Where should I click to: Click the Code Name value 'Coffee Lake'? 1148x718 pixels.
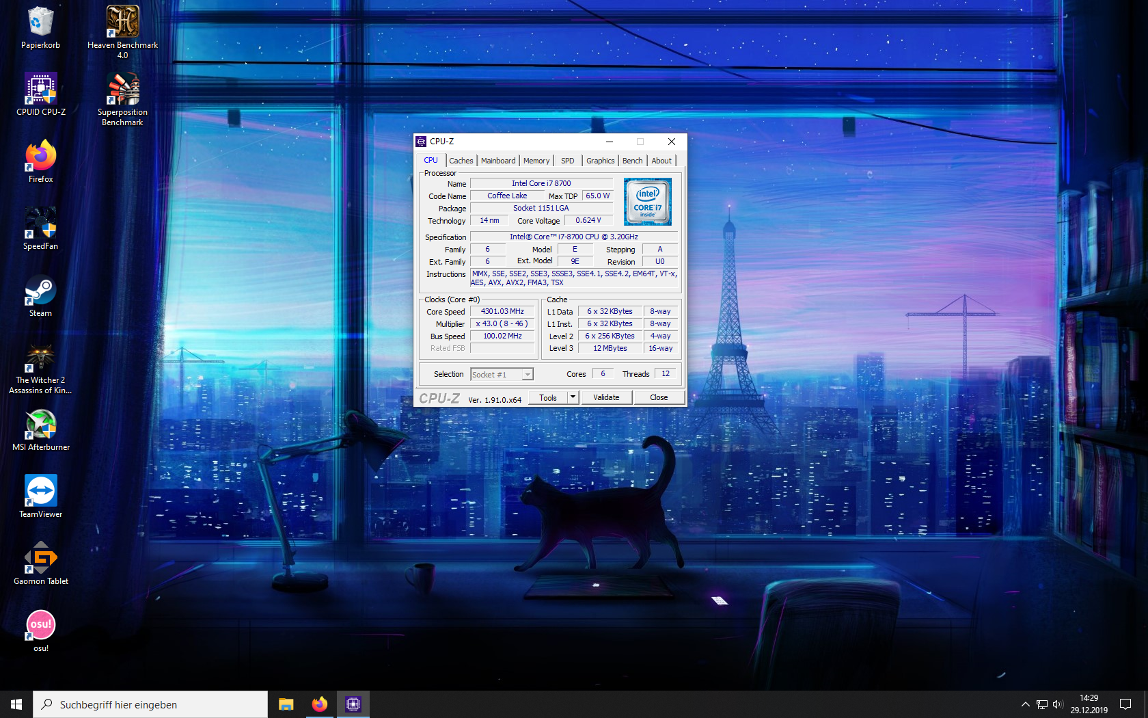507,196
